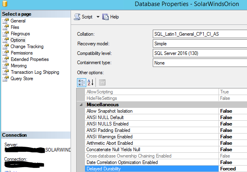Click the Permissions page icon
The width and height of the screenshot is (247, 172).
tap(6, 53)
